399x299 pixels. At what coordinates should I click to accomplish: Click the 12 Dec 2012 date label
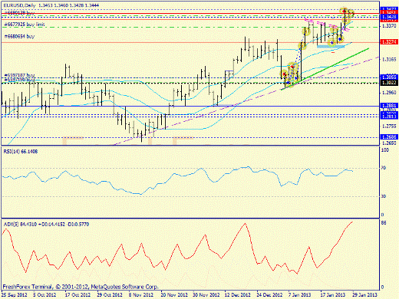tap(238, 294)
